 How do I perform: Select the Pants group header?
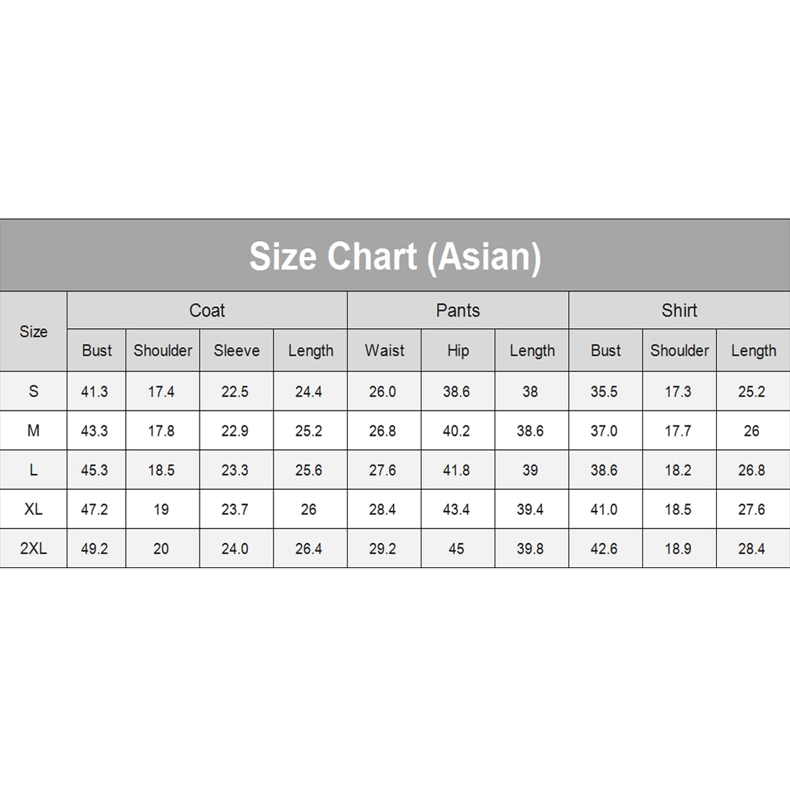point(458,310)
